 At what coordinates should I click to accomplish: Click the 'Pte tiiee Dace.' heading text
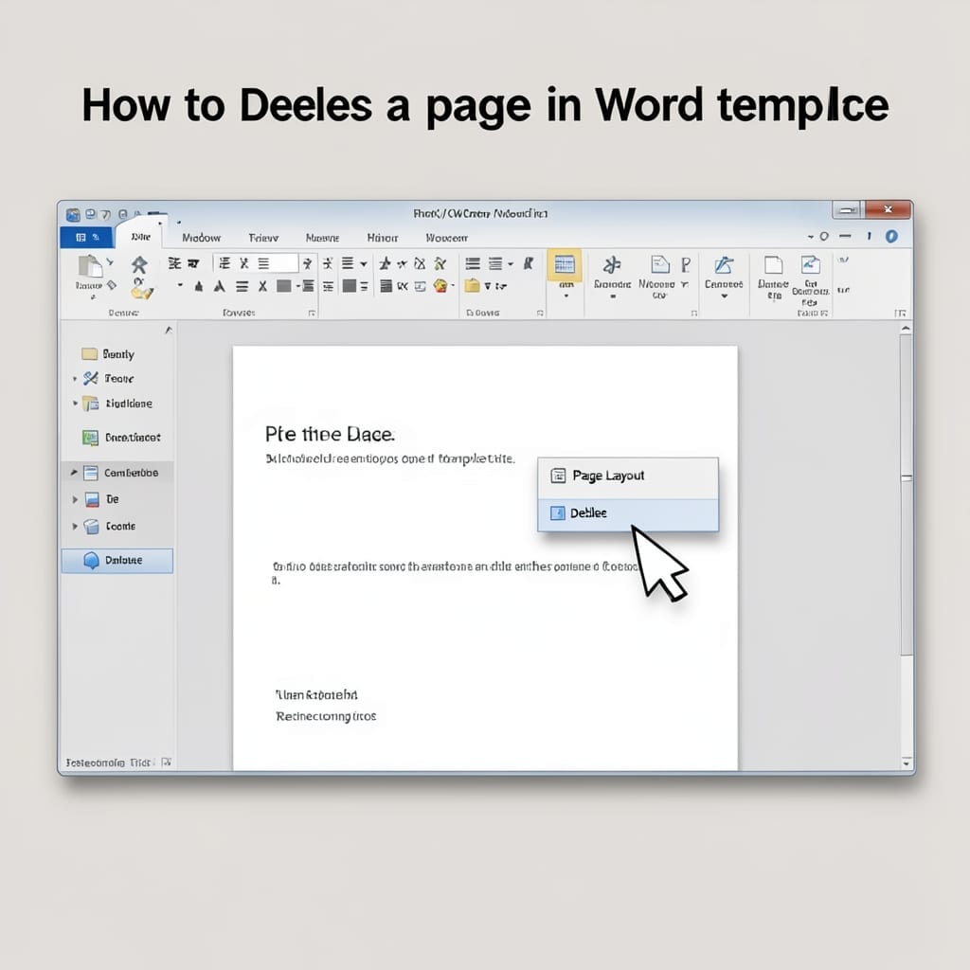330,434
